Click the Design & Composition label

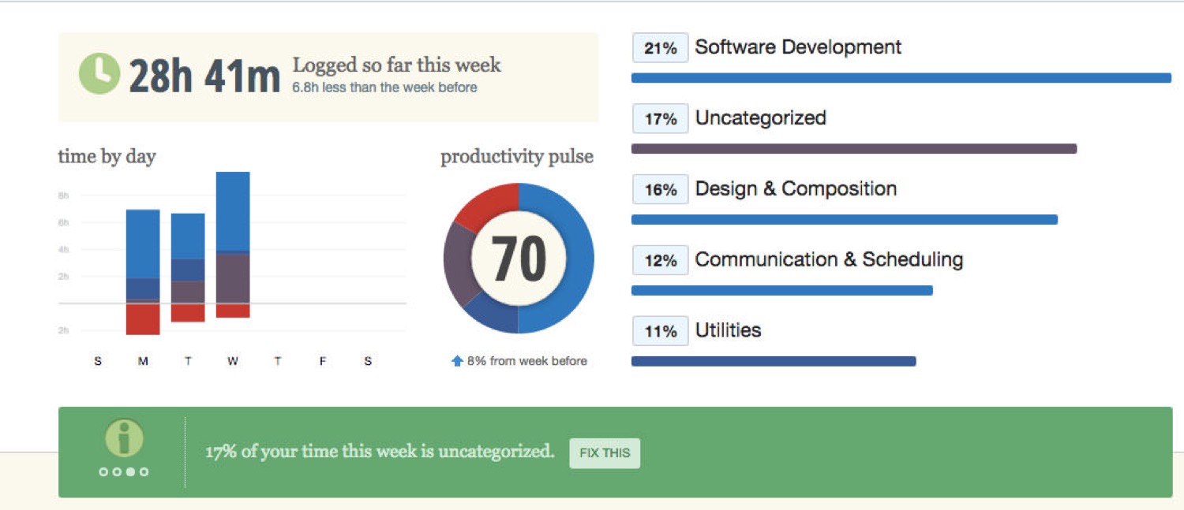tap(795, 189)
